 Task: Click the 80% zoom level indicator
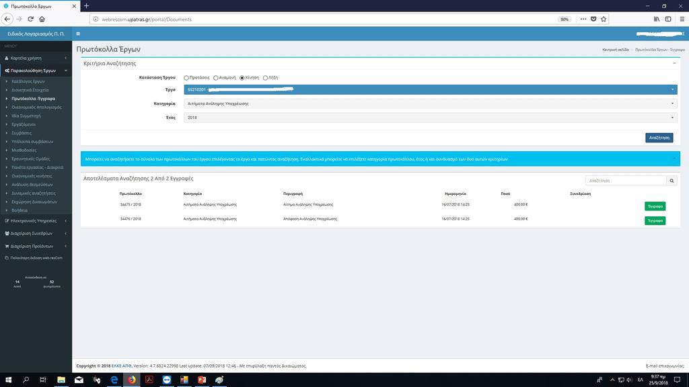[x=565, y=19]
